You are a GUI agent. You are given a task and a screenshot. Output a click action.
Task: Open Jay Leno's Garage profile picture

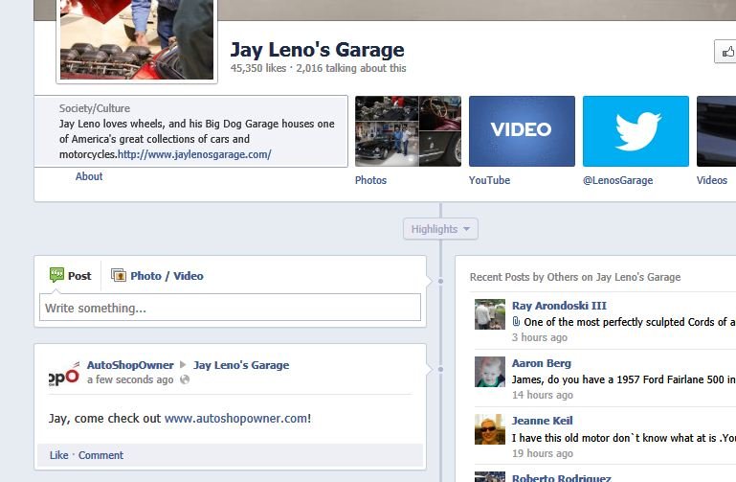click(137, 40)
